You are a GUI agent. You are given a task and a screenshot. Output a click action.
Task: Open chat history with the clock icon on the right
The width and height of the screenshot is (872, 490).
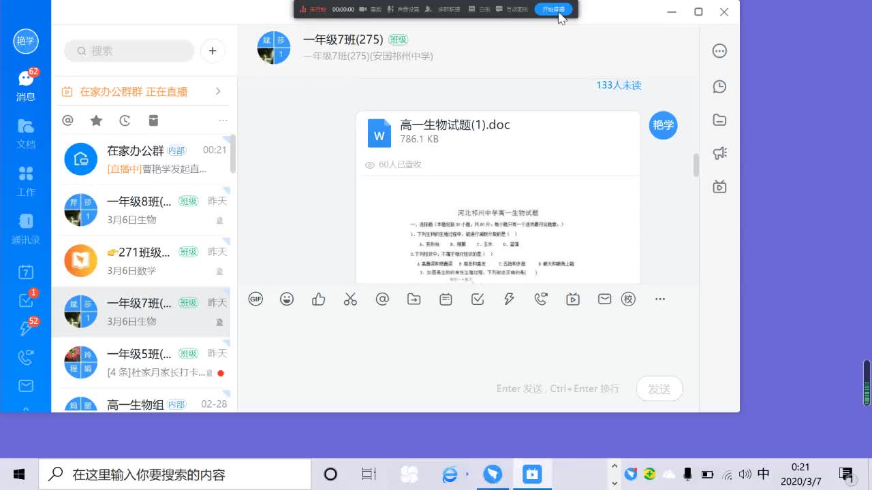click(x=719, y=86)
